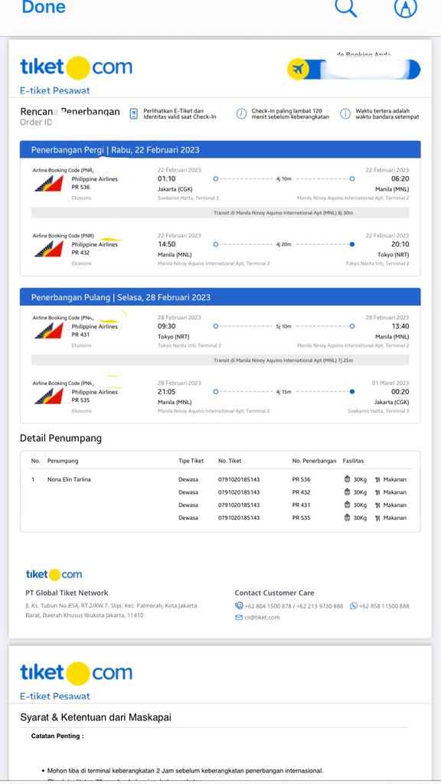This screenshot has width=441, height=784.
Task: Click Philippine Airlines logo for PR 535
Action: coord(49,396)
